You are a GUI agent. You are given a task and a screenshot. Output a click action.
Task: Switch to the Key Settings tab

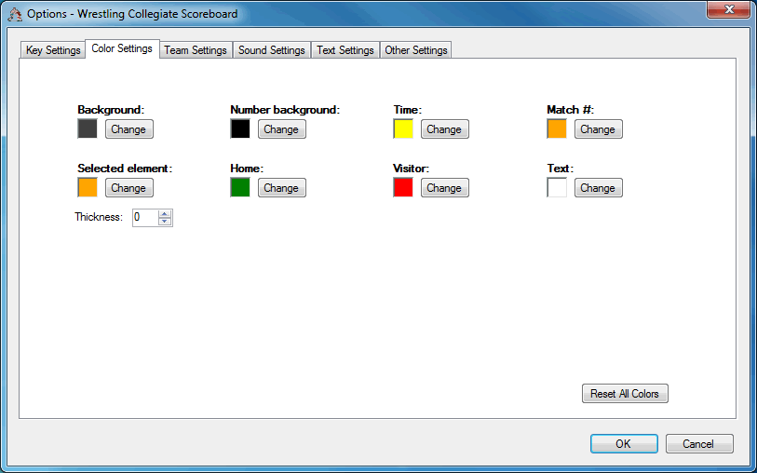53,50
